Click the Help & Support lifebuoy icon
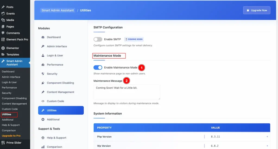Image resolution: width=278 pixels, height=149 pixels. [43, 138]
